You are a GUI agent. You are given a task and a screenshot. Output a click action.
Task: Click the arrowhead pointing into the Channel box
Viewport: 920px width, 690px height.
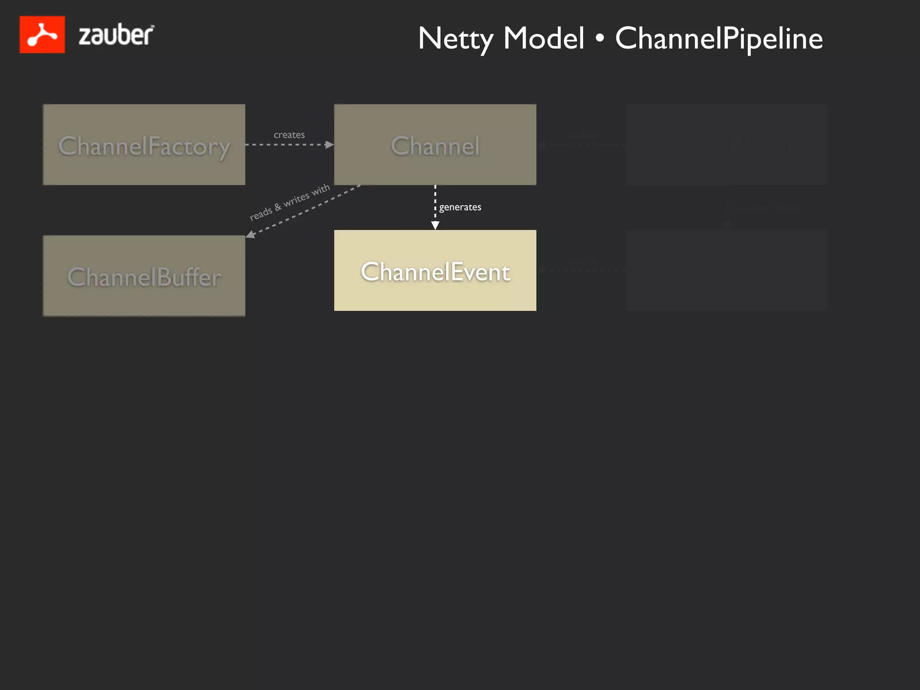pyautogui.click(x=330, y=145)
